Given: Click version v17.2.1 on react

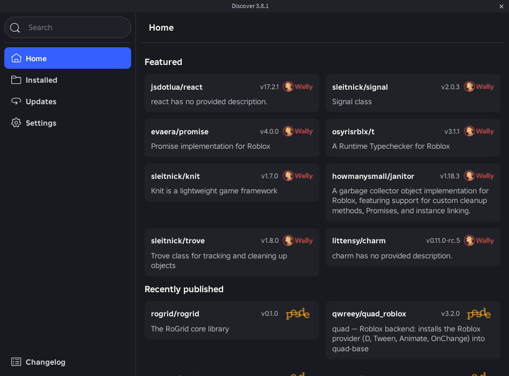Looking at the screenshot, I should click(269, 87).
